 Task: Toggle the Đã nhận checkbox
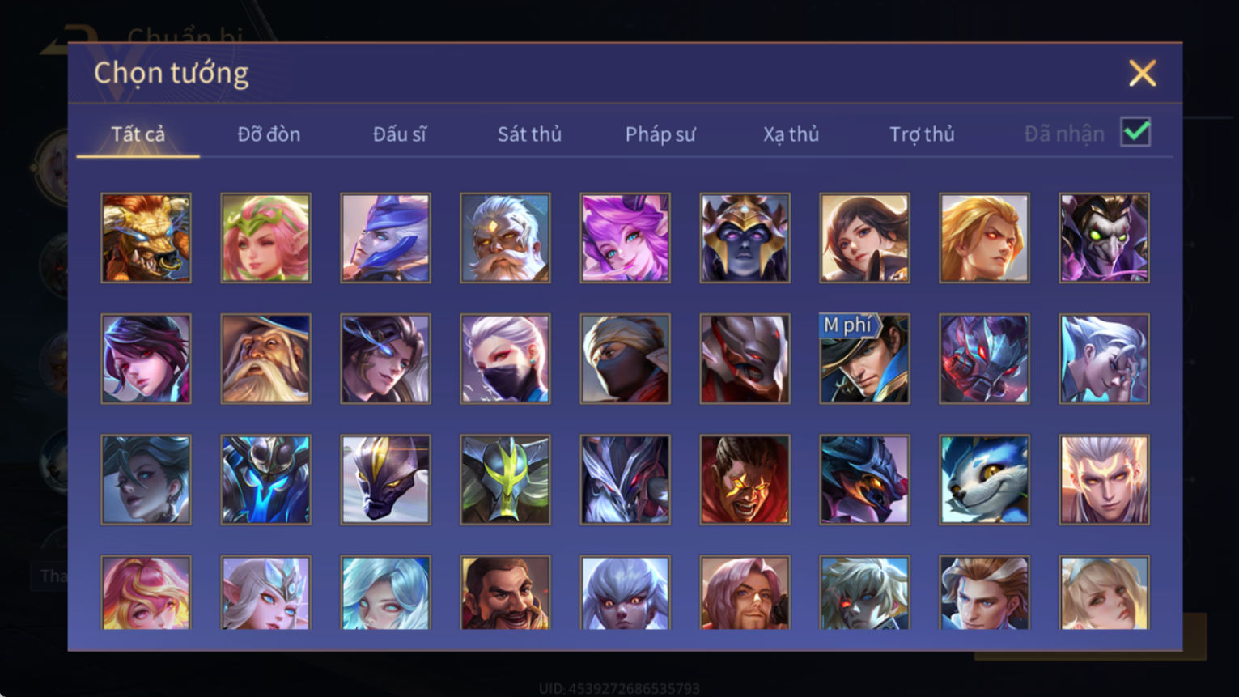pyautogui.click(x=1135, y=132)
